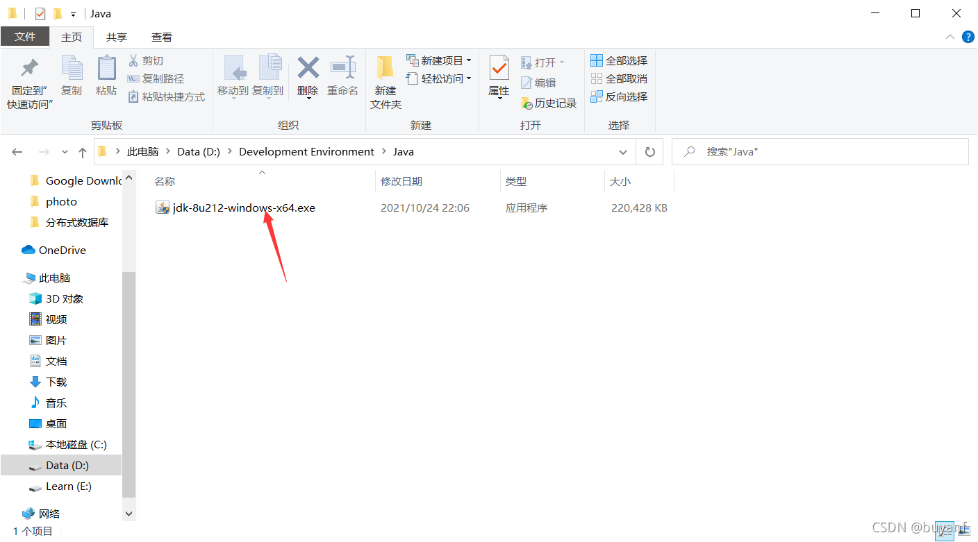This screenshot has width=978, height=542.
Task: Click Invert selection (反向选择)
Action: 619,96
